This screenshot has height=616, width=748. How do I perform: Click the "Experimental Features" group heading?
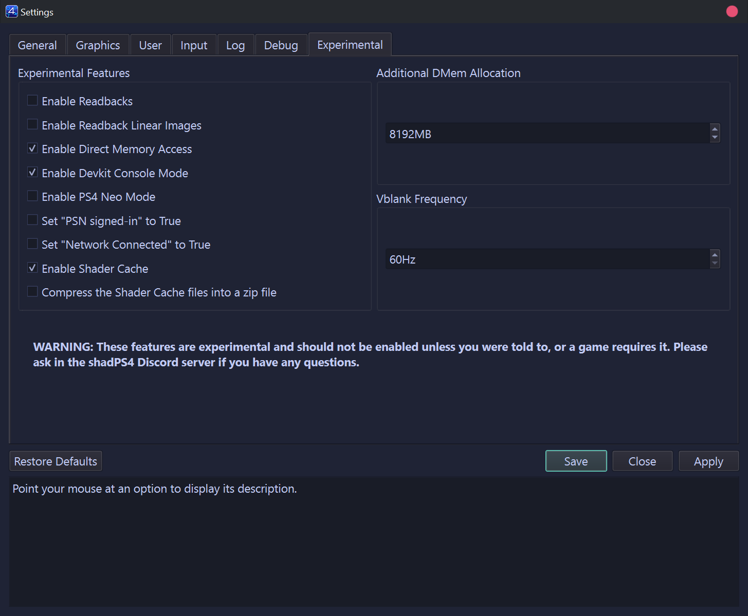pos(74,73)
